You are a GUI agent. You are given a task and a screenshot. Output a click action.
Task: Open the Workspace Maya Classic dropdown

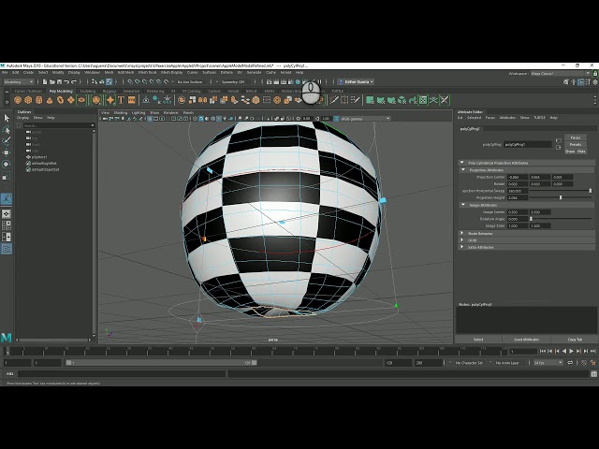tap(561, 73)
